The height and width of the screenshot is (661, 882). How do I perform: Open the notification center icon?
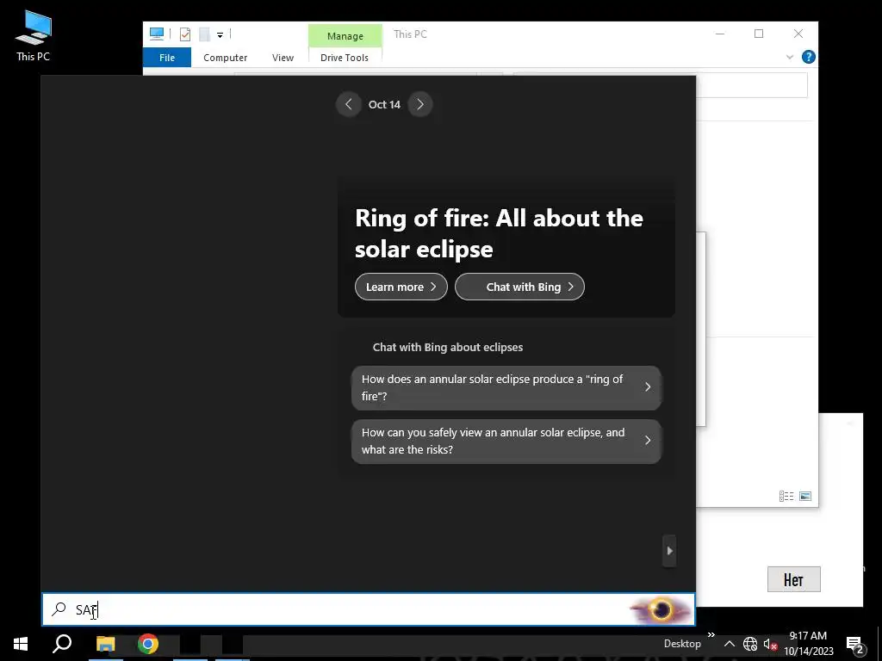tap(854, 644)
